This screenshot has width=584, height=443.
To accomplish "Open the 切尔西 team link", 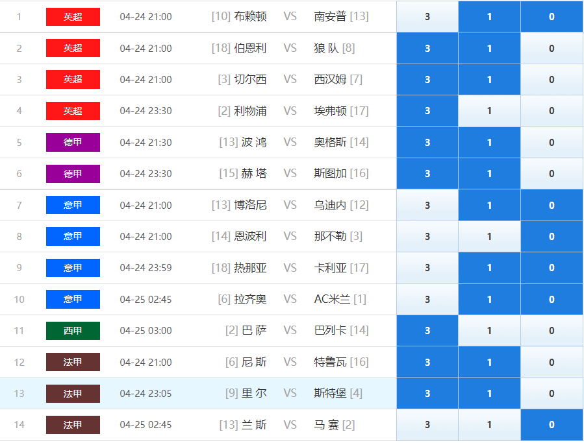I will (x=250, y=79).
